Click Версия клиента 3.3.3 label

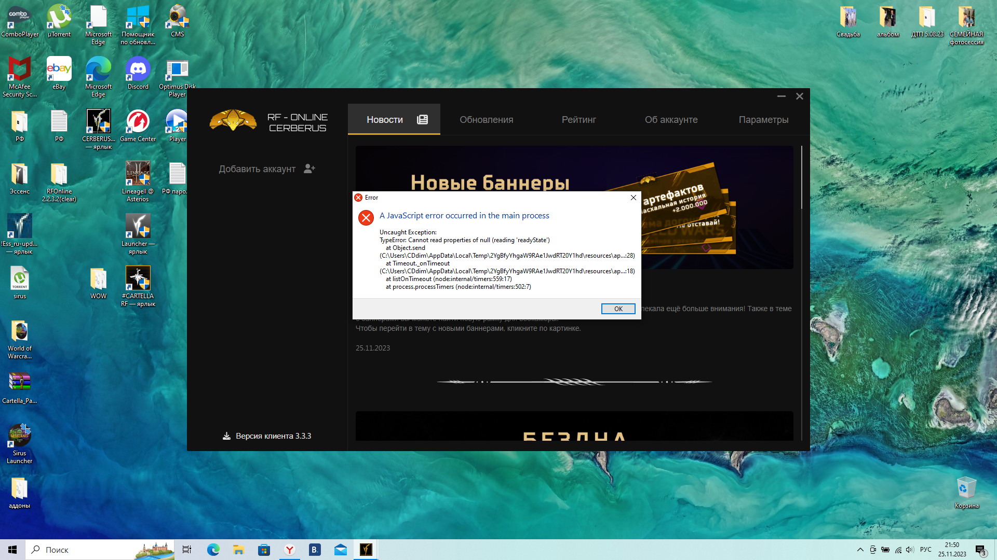pos(273,436)
